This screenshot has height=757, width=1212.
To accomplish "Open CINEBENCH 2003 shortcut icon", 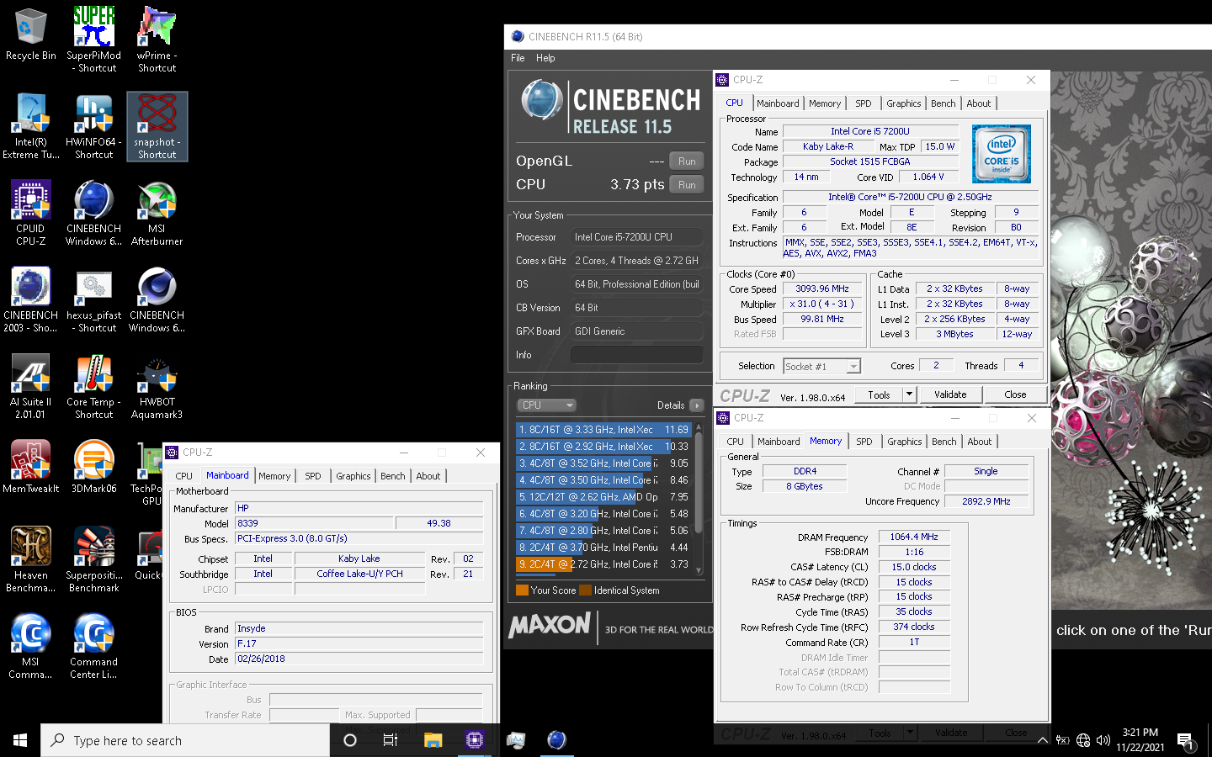I will coord(30,299).
